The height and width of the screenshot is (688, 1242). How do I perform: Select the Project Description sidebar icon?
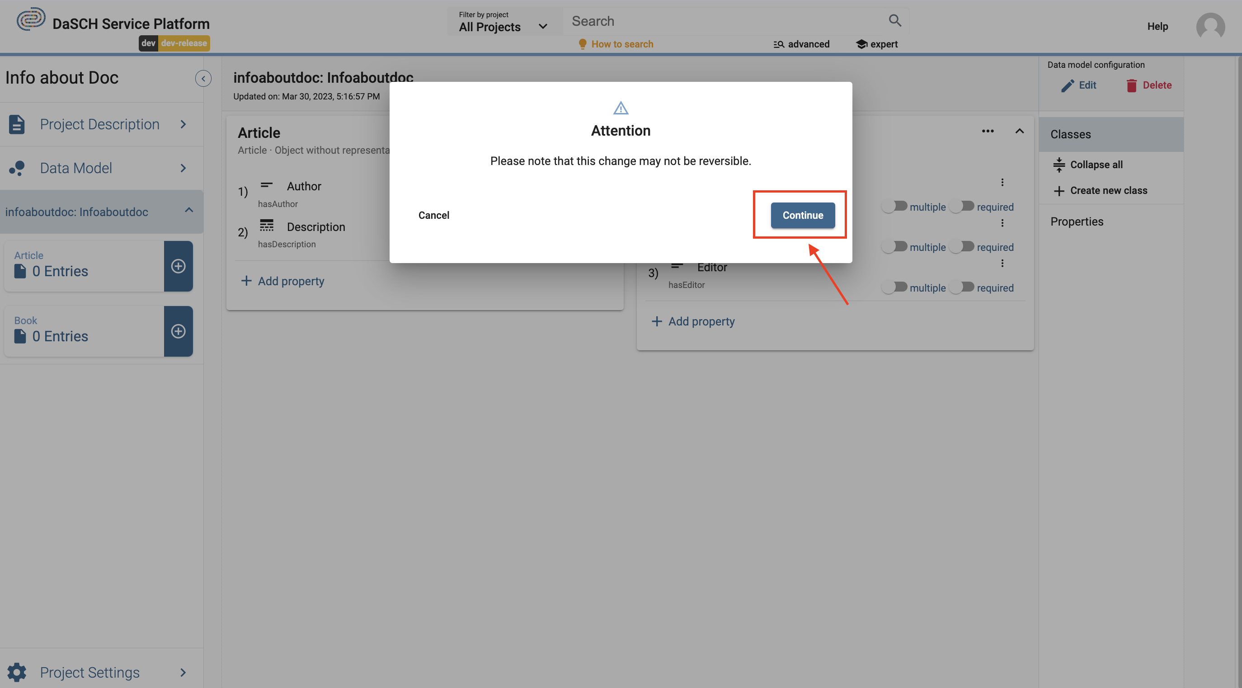pos(16,124)
